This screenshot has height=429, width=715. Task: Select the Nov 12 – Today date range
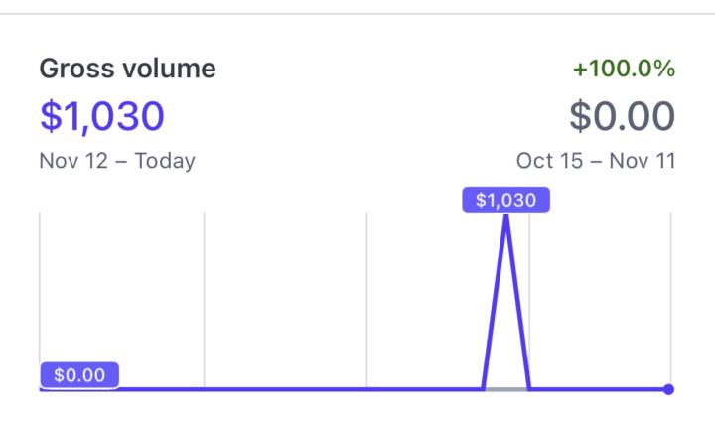(x=117, y=160)
